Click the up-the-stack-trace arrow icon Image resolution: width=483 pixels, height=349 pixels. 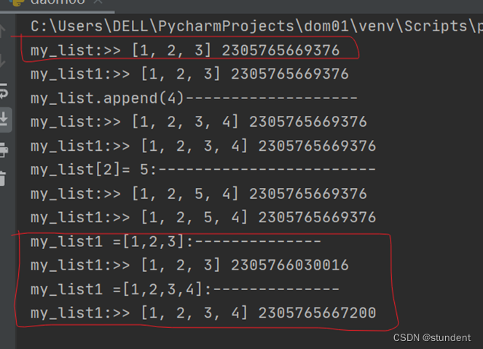coord(2,31)
